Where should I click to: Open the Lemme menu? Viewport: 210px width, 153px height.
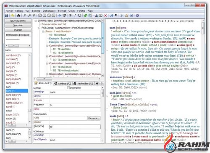36,11
